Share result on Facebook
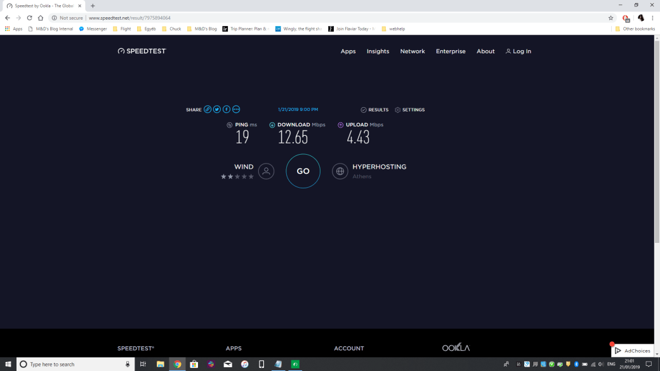Screen dimensions: 660x371 (227, 110)
